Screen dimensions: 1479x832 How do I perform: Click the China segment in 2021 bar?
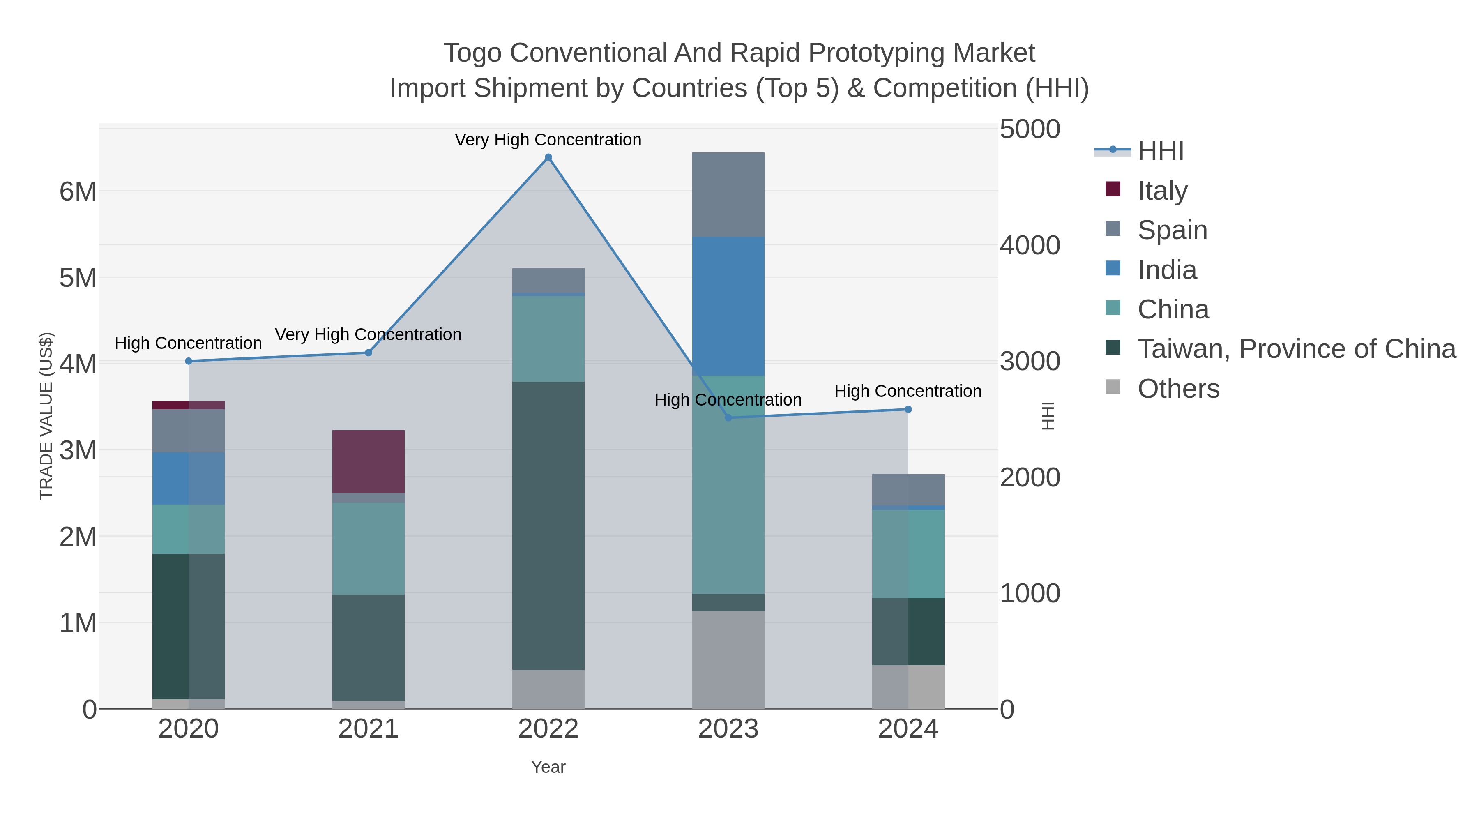pyautogui.click(x=369, y=549)
